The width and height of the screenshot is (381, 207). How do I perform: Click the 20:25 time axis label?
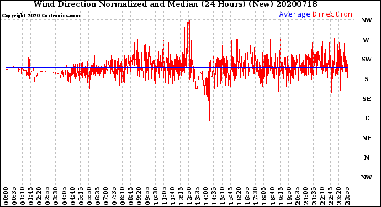click(x=297, y=196)
